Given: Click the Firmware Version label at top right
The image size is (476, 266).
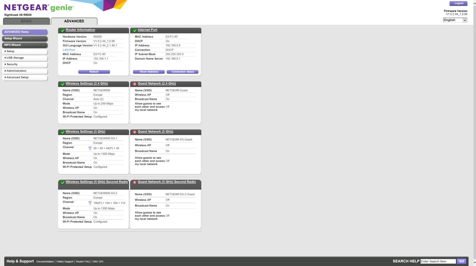Looking at the screenshot, I should pos(456,11).
